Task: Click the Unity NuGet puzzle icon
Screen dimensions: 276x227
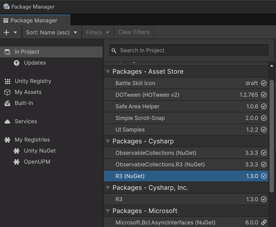Action: 17,151
